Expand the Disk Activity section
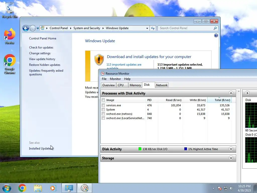This screenshot has height=193, width=257. coord(231,149)
